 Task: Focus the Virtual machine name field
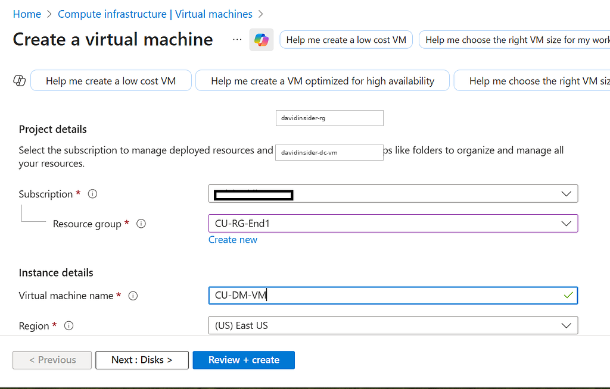393,296
